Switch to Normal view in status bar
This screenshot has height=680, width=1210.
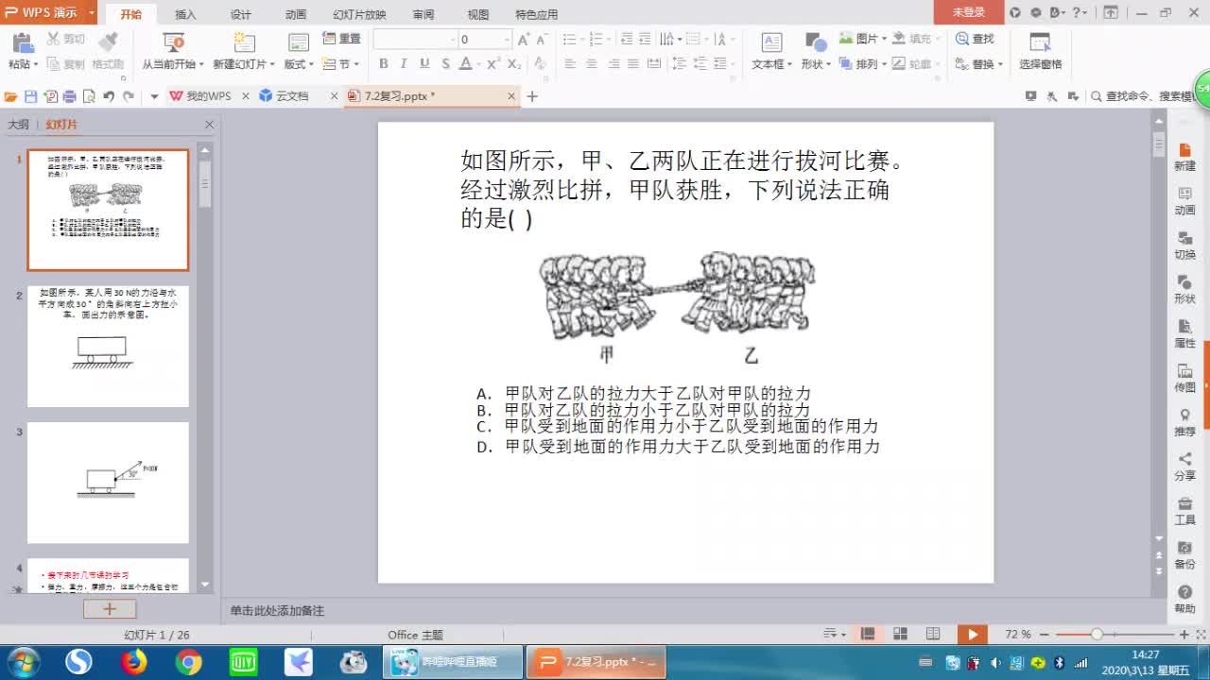tap(867, 634)
